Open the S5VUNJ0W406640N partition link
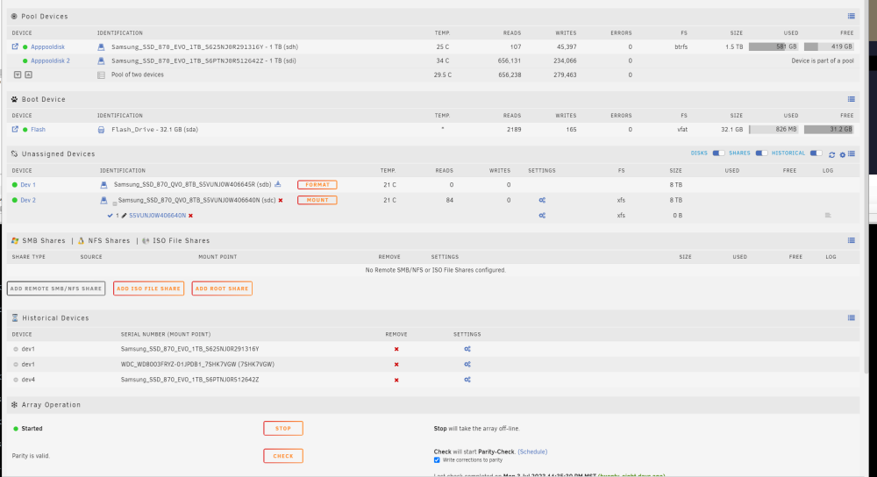The width and height of the screenshot is (877, 477). [157, 216]
